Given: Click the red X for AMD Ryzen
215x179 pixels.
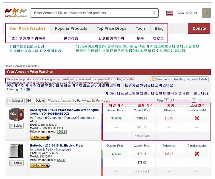Looking at the screenshot, I should 197,118.
